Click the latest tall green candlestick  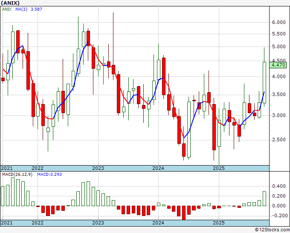point(264,82)
